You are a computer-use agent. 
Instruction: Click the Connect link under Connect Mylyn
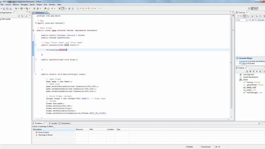click(242, 61)
